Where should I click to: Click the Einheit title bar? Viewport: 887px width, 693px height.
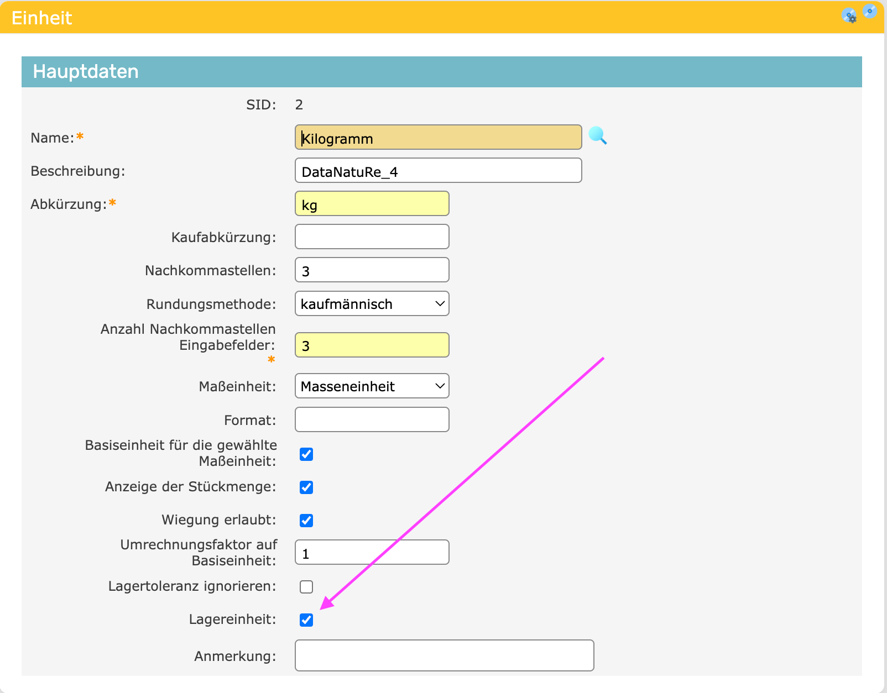(420, 18)
